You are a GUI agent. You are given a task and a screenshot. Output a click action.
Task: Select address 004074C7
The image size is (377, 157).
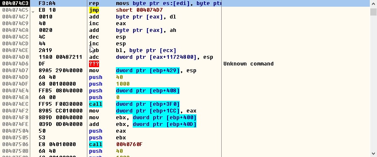coord(15,17)
